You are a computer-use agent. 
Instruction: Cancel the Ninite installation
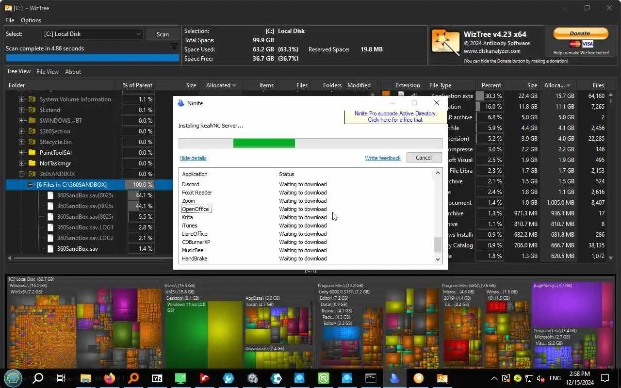tap(424, 158)
